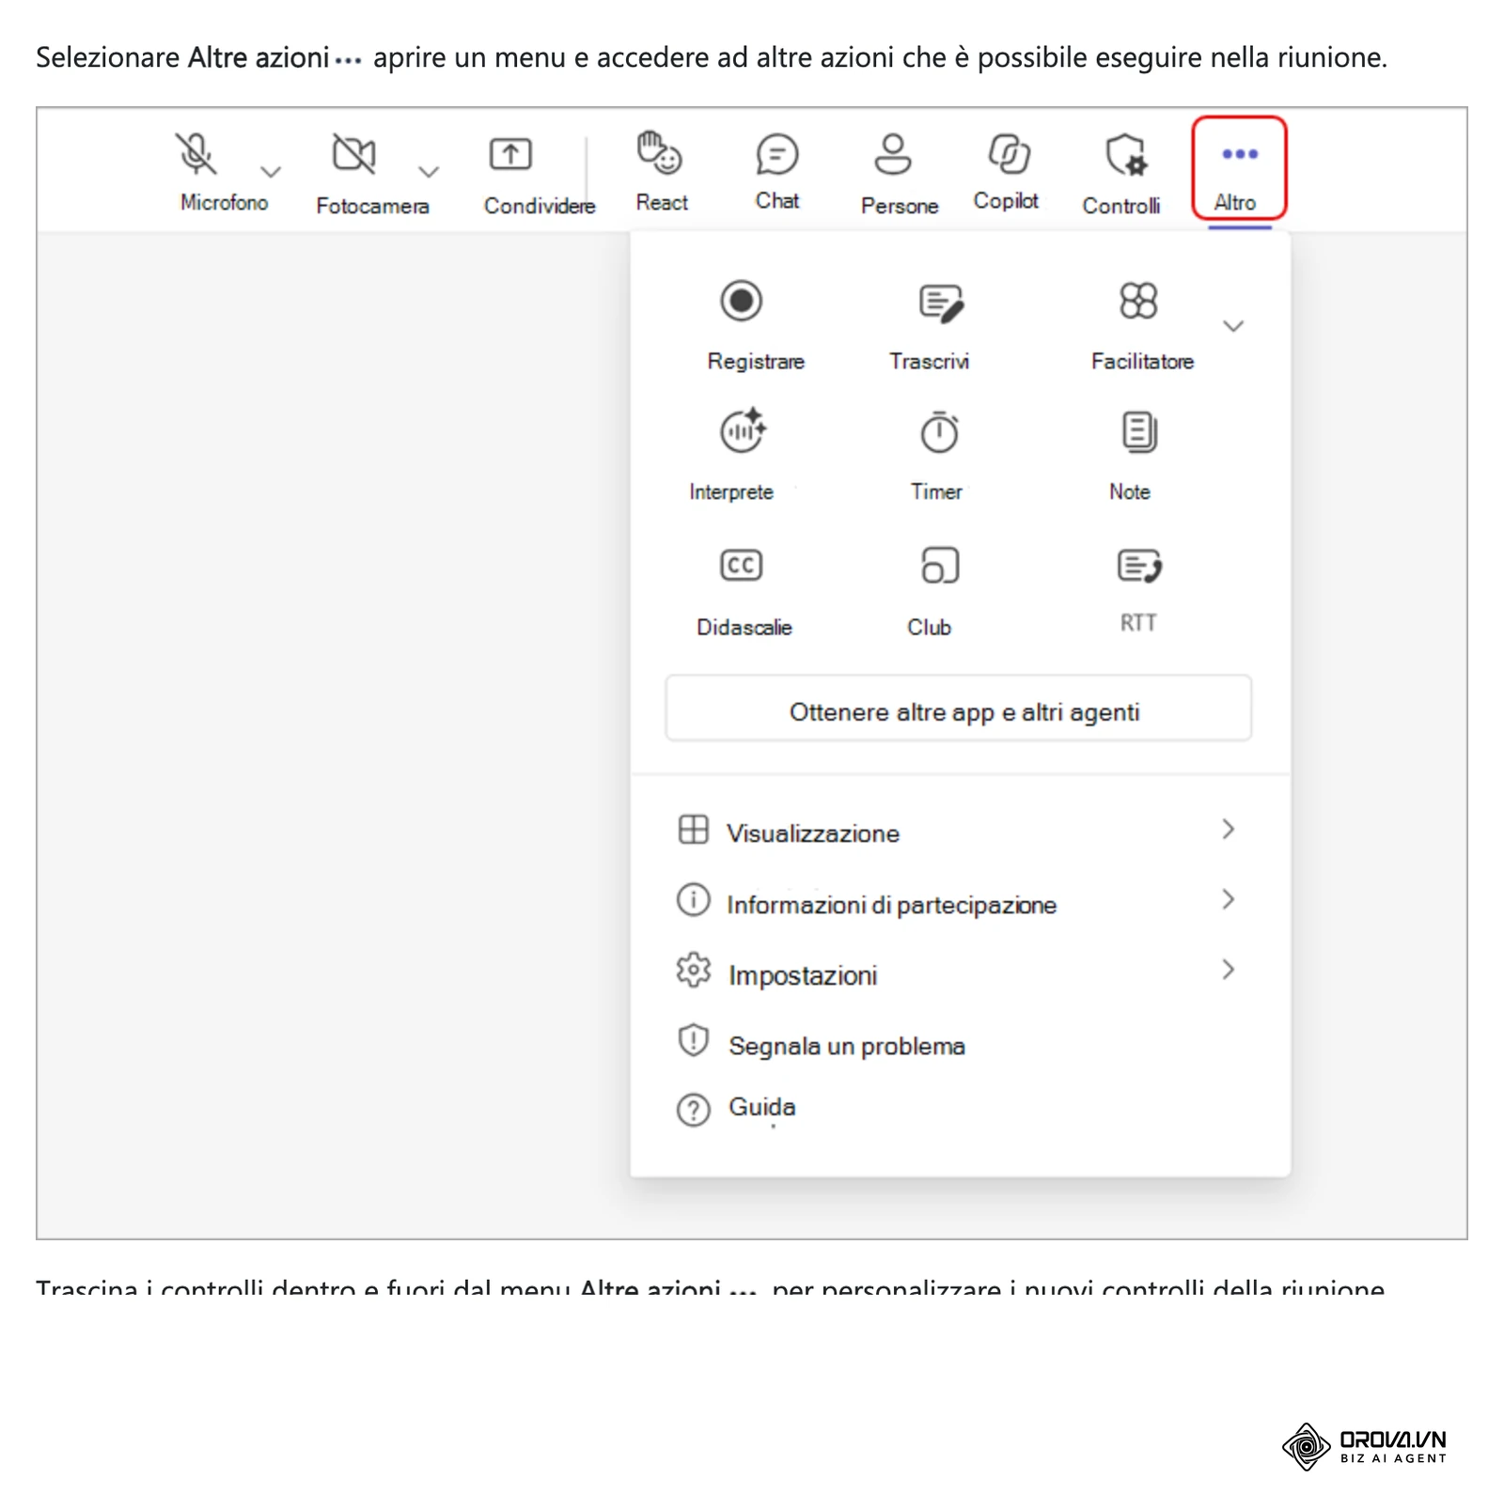Open the Club icon

coord(940,565)
